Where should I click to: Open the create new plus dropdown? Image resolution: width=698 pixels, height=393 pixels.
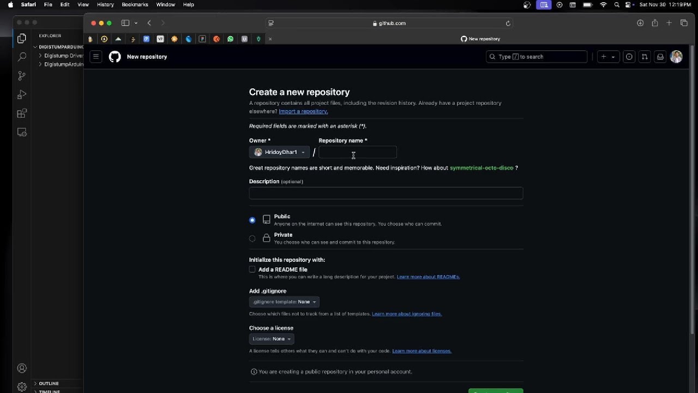[608, 57]
